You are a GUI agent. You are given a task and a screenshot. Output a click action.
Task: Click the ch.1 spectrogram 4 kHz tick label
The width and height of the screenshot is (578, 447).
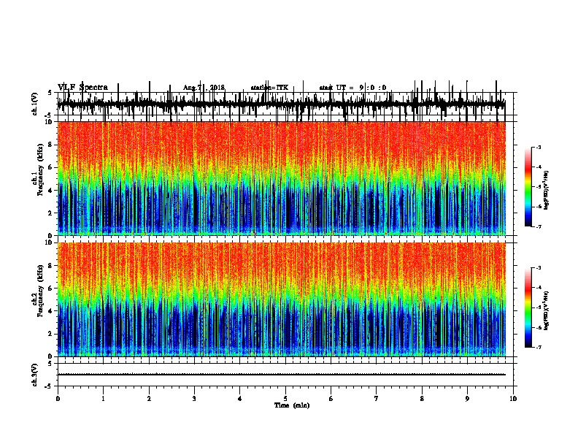coord(51,191)
